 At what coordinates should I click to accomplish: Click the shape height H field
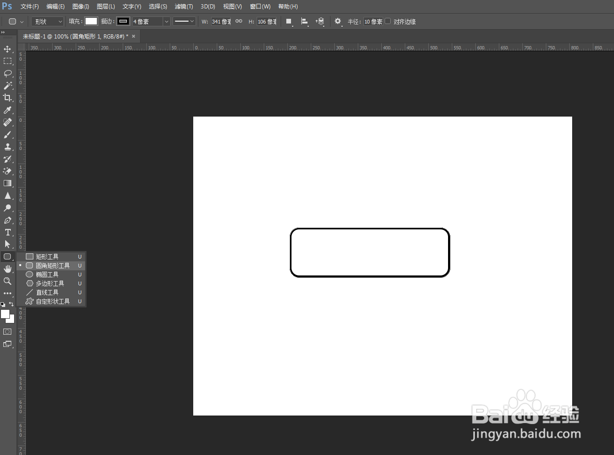tap(267, 22)
